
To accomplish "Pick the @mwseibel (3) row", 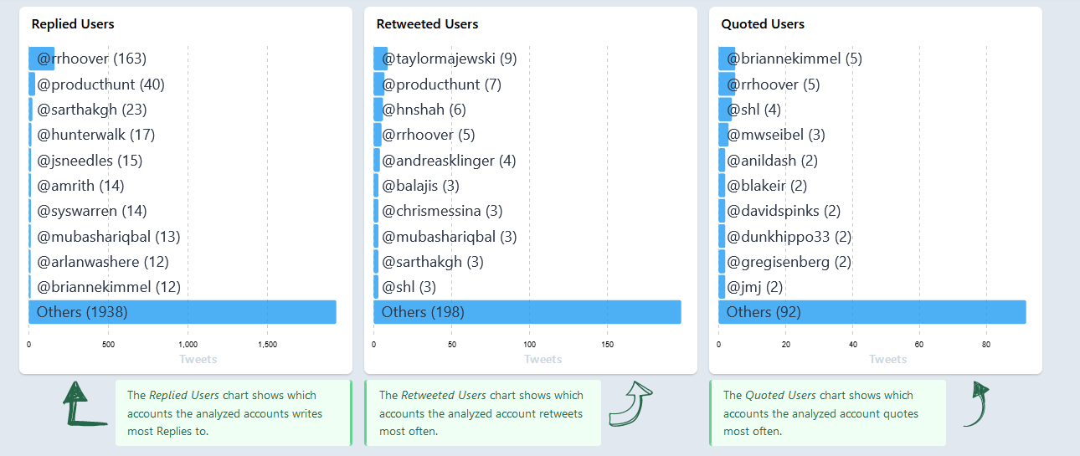I will point(775,135).
